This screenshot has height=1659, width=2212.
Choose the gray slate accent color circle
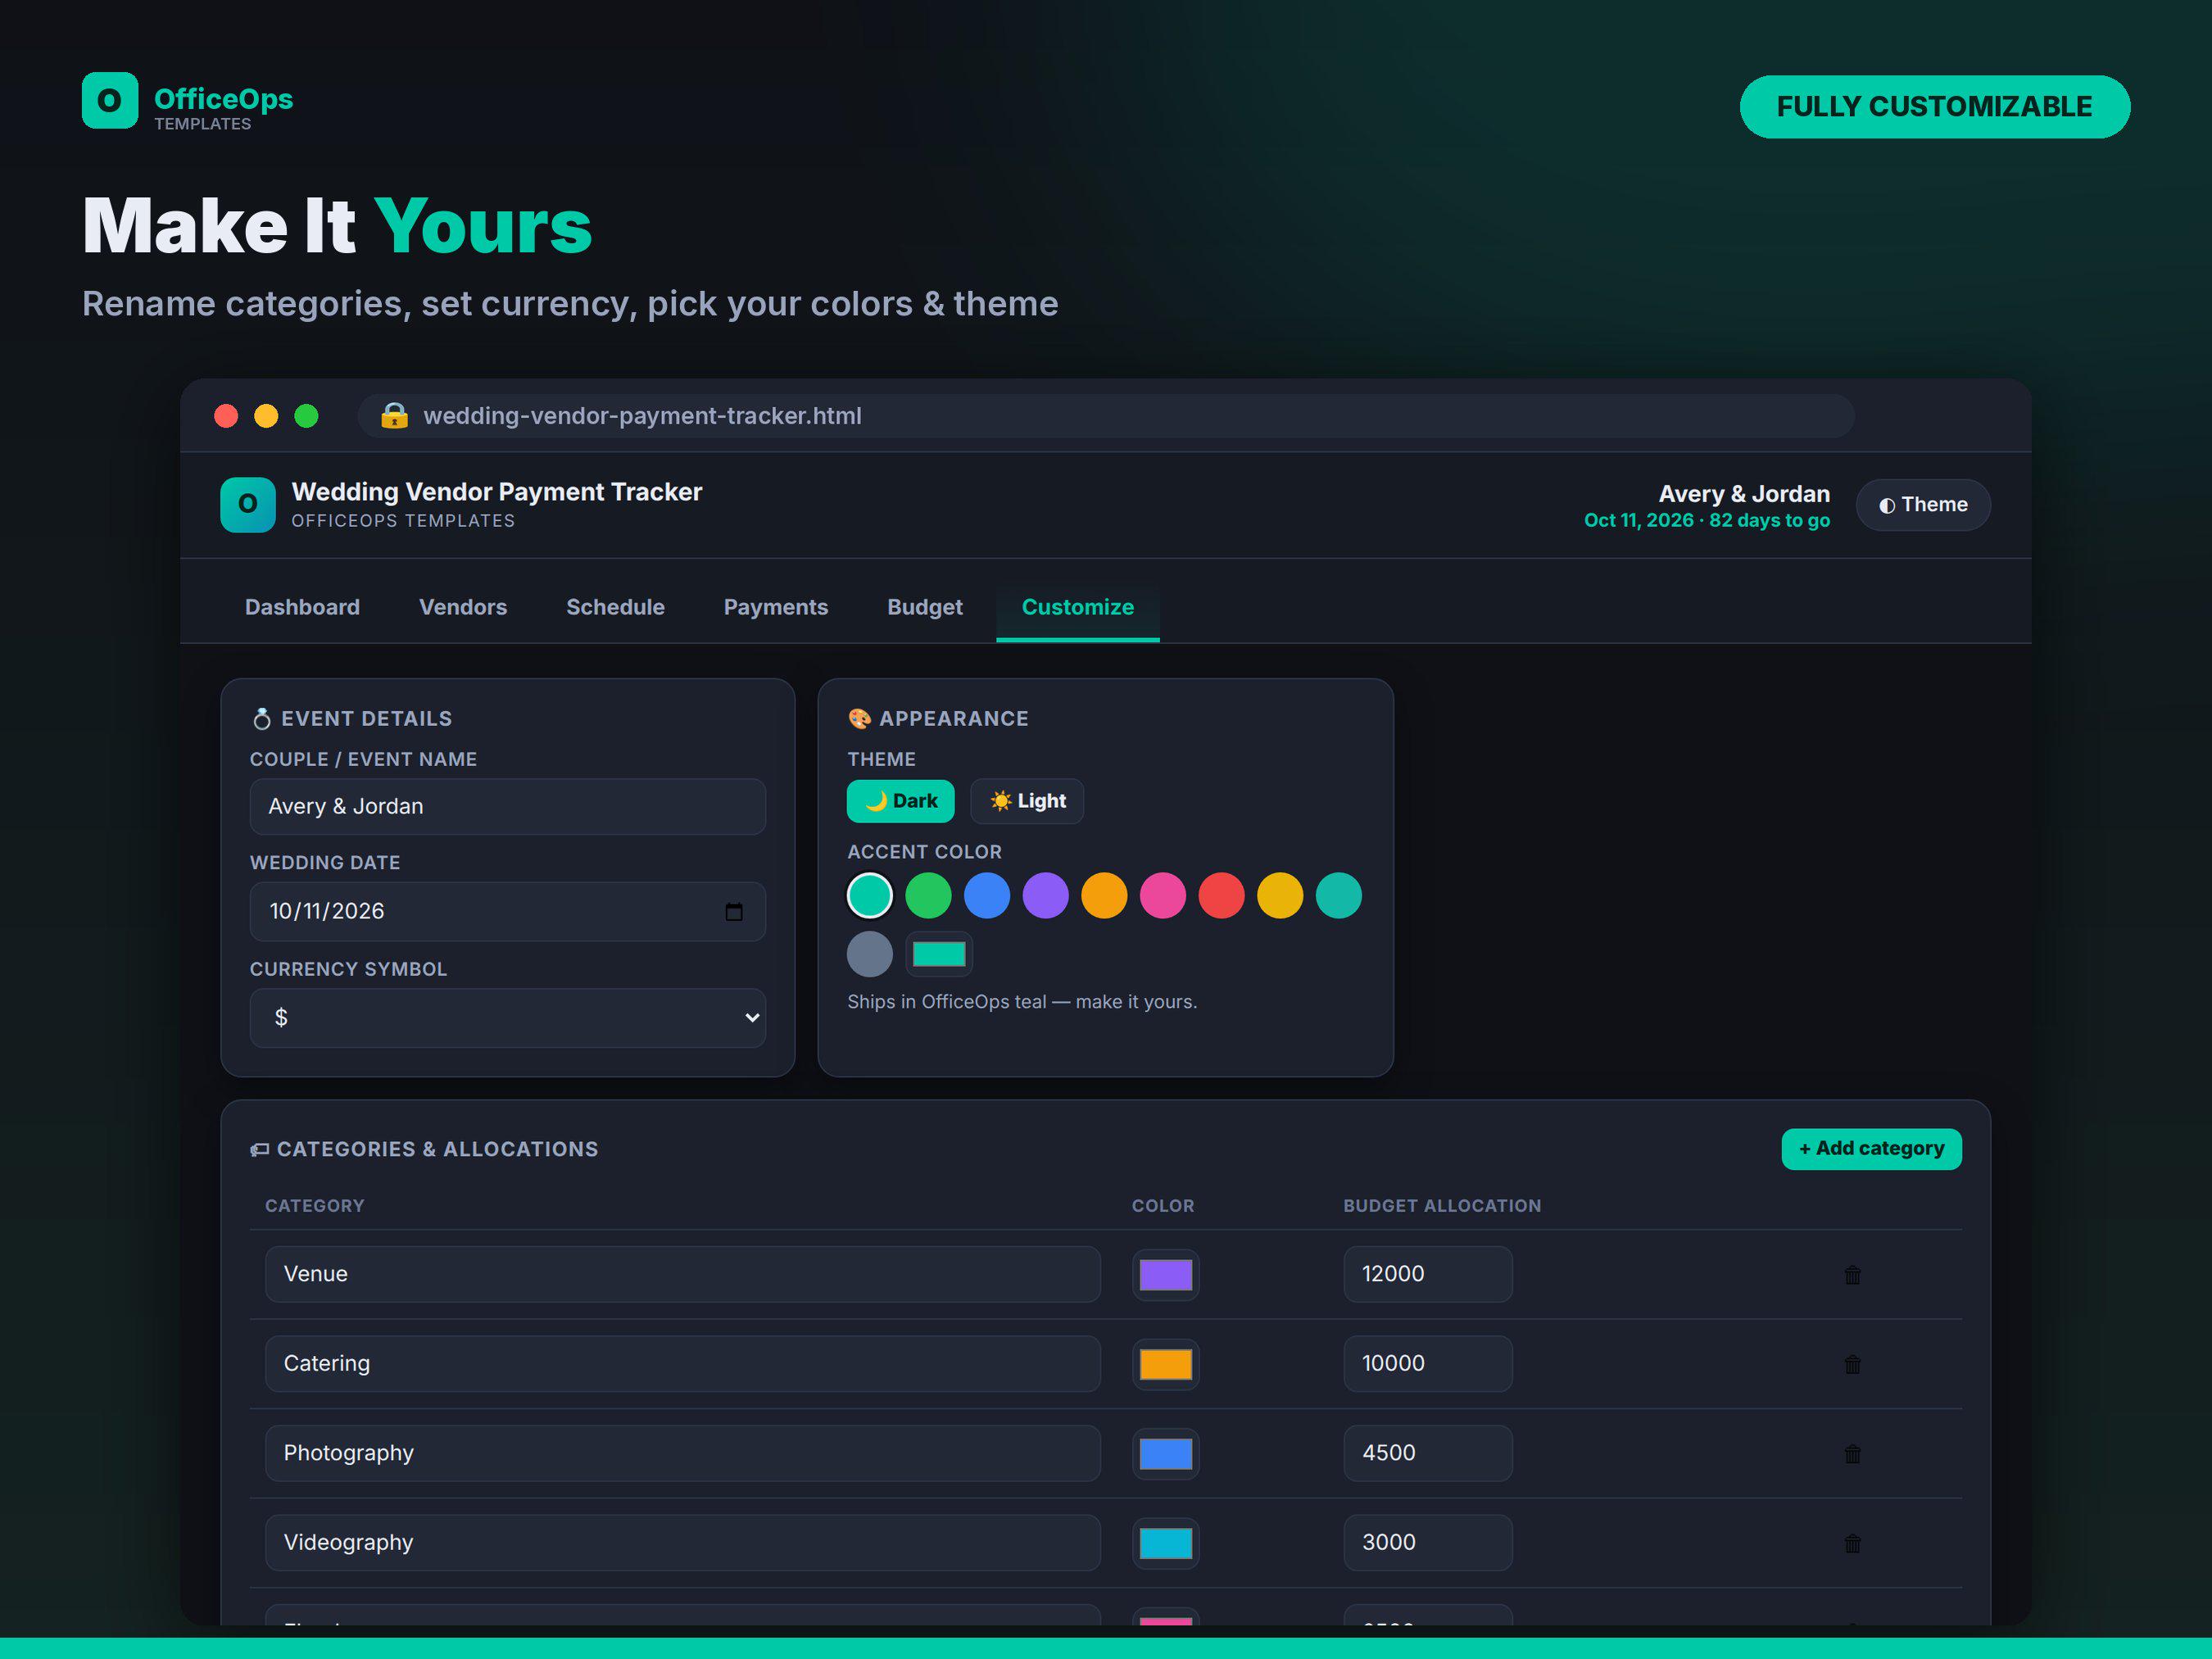point(870,954)
